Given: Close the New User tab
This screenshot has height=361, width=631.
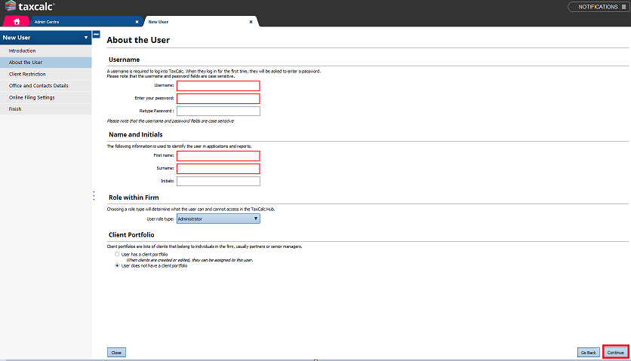Looking at the screenshot, I should point(251,22).
